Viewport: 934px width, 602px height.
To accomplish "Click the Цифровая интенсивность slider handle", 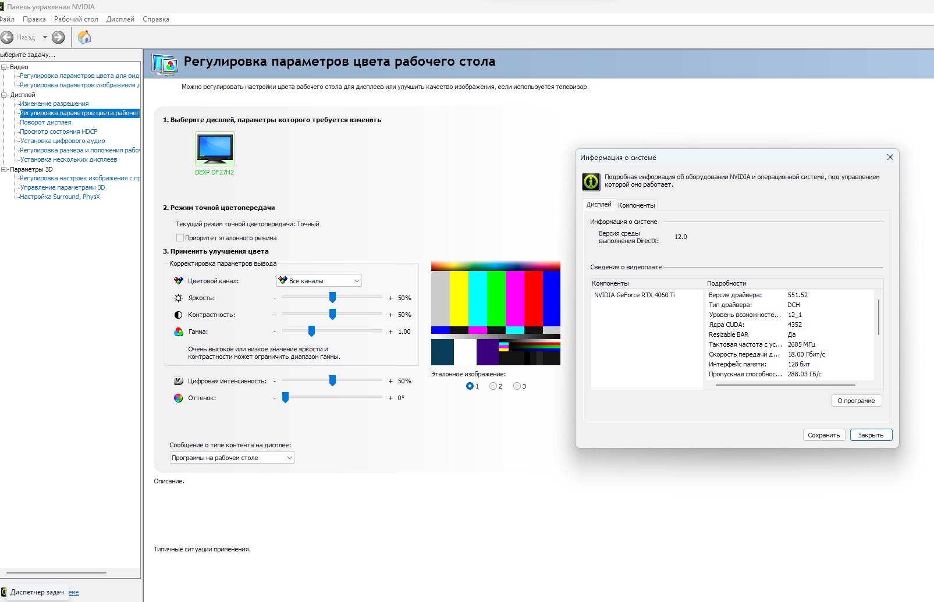I will tap(332, 381).
